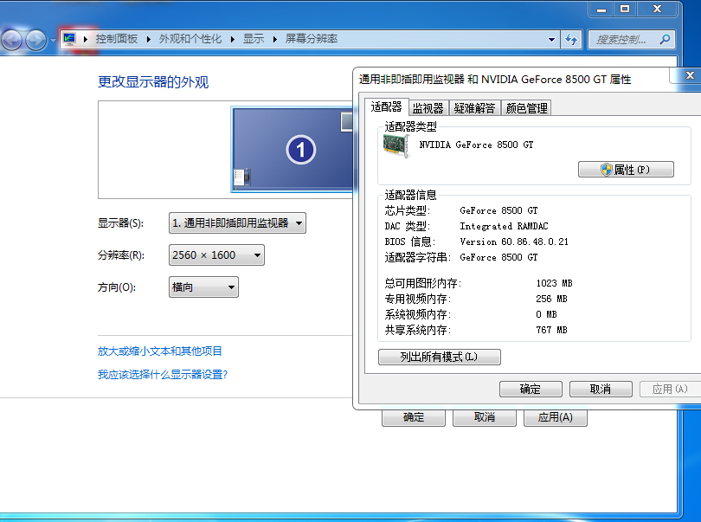Go to 外观和个性化 in the breadcrumb
The height and width of the screenshot is (522, 701).
coord(190,39)
